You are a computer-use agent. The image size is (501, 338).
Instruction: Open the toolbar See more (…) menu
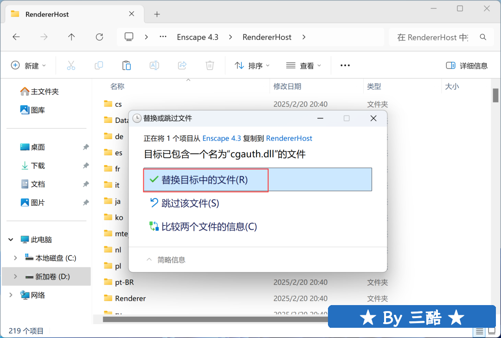tap(345, 65)
